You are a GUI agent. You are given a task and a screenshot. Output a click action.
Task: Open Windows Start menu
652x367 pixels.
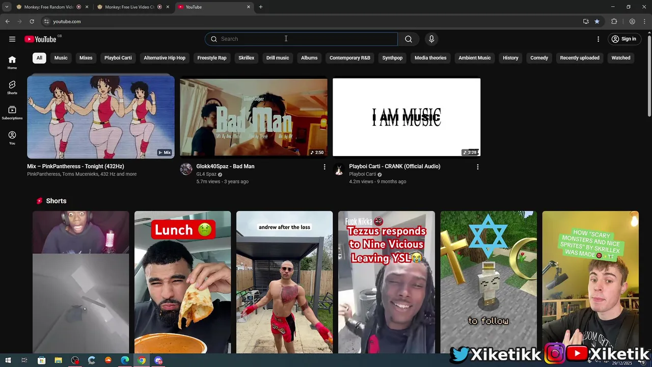pos(8,361)
